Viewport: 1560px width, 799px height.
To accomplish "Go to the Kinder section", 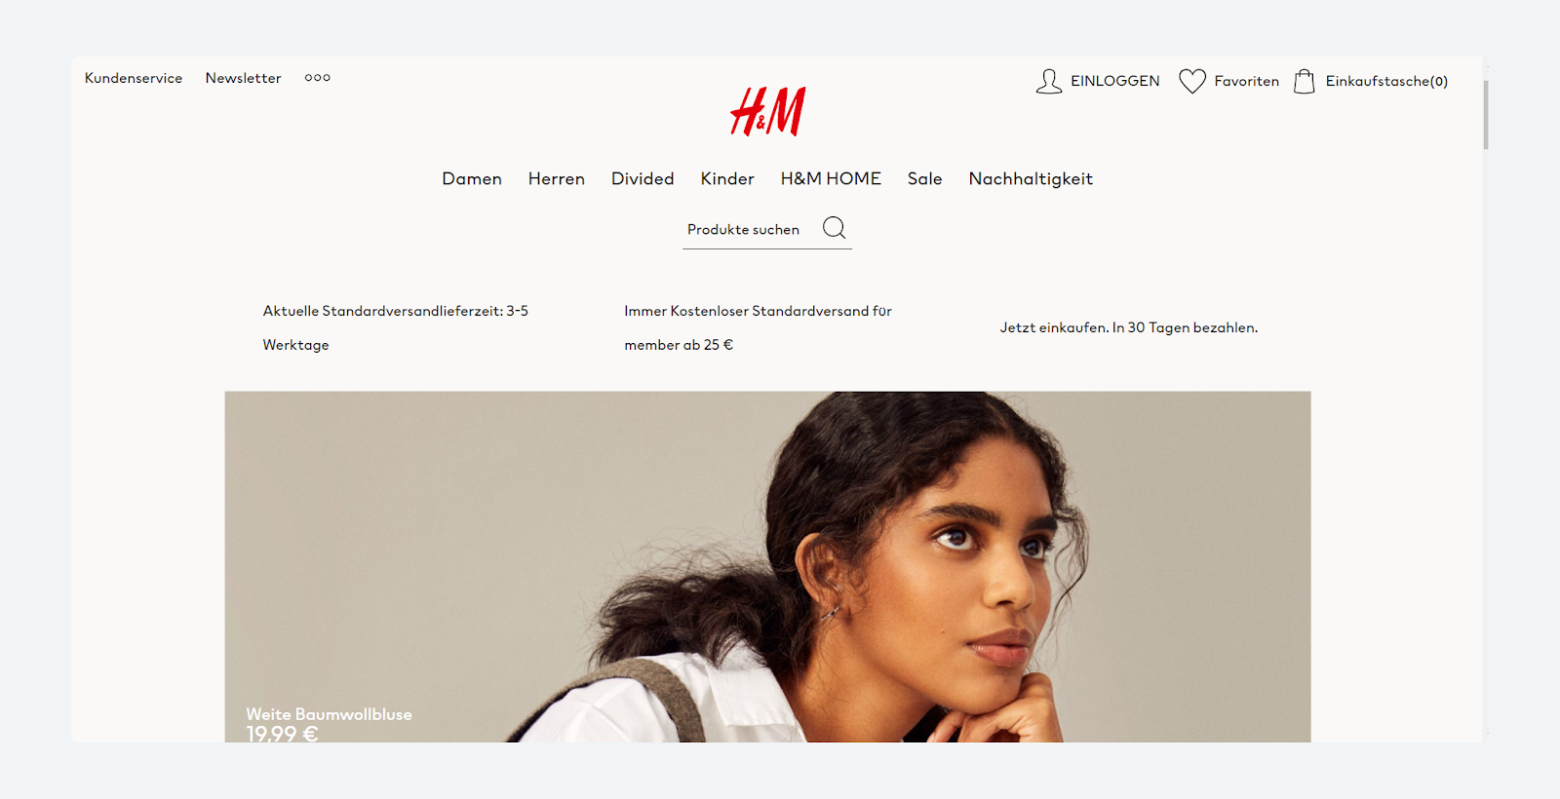I will [x=727, y=178].
